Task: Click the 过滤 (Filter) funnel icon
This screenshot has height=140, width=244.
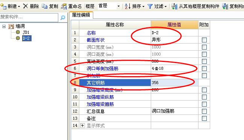Action: click(150, 6)
